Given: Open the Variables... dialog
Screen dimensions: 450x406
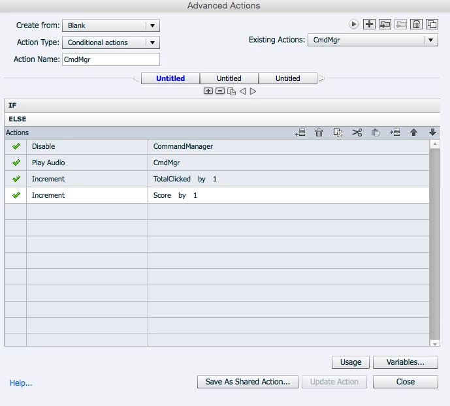Looking at the screenshot, I should (x=405, y=362).
